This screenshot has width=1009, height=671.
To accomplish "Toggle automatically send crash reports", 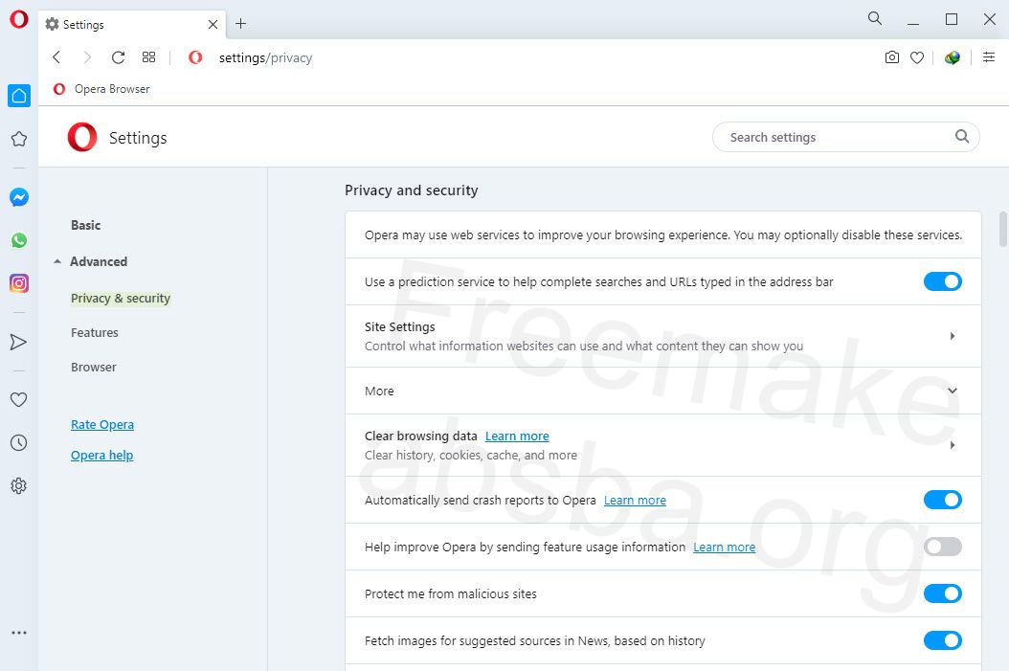I will 943,500.
